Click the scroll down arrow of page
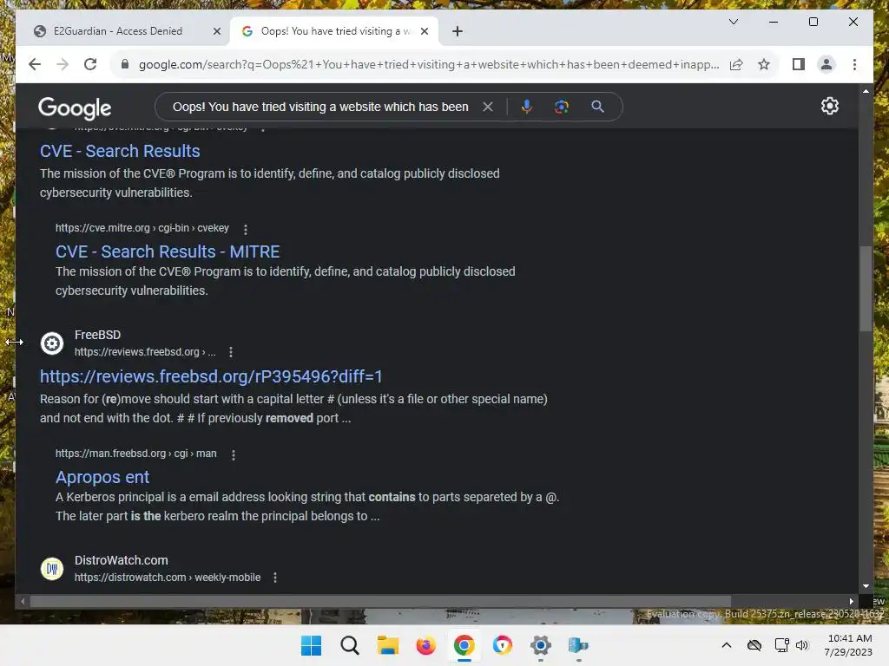The height and width of the screenshot is (666, 889). point(866,586)
